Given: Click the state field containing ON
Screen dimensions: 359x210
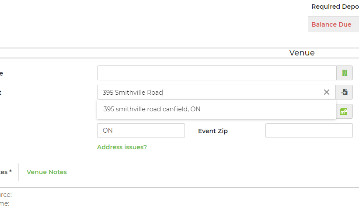Looking at the screenshot, I should tap(141, 131).
